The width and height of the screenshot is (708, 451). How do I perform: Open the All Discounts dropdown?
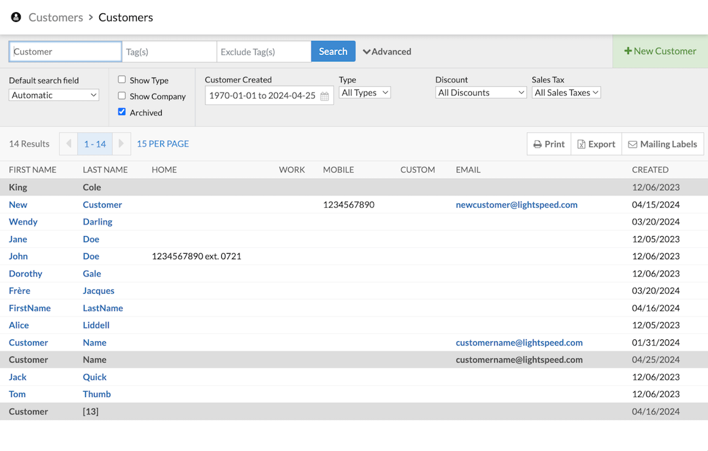pos(480,92)
